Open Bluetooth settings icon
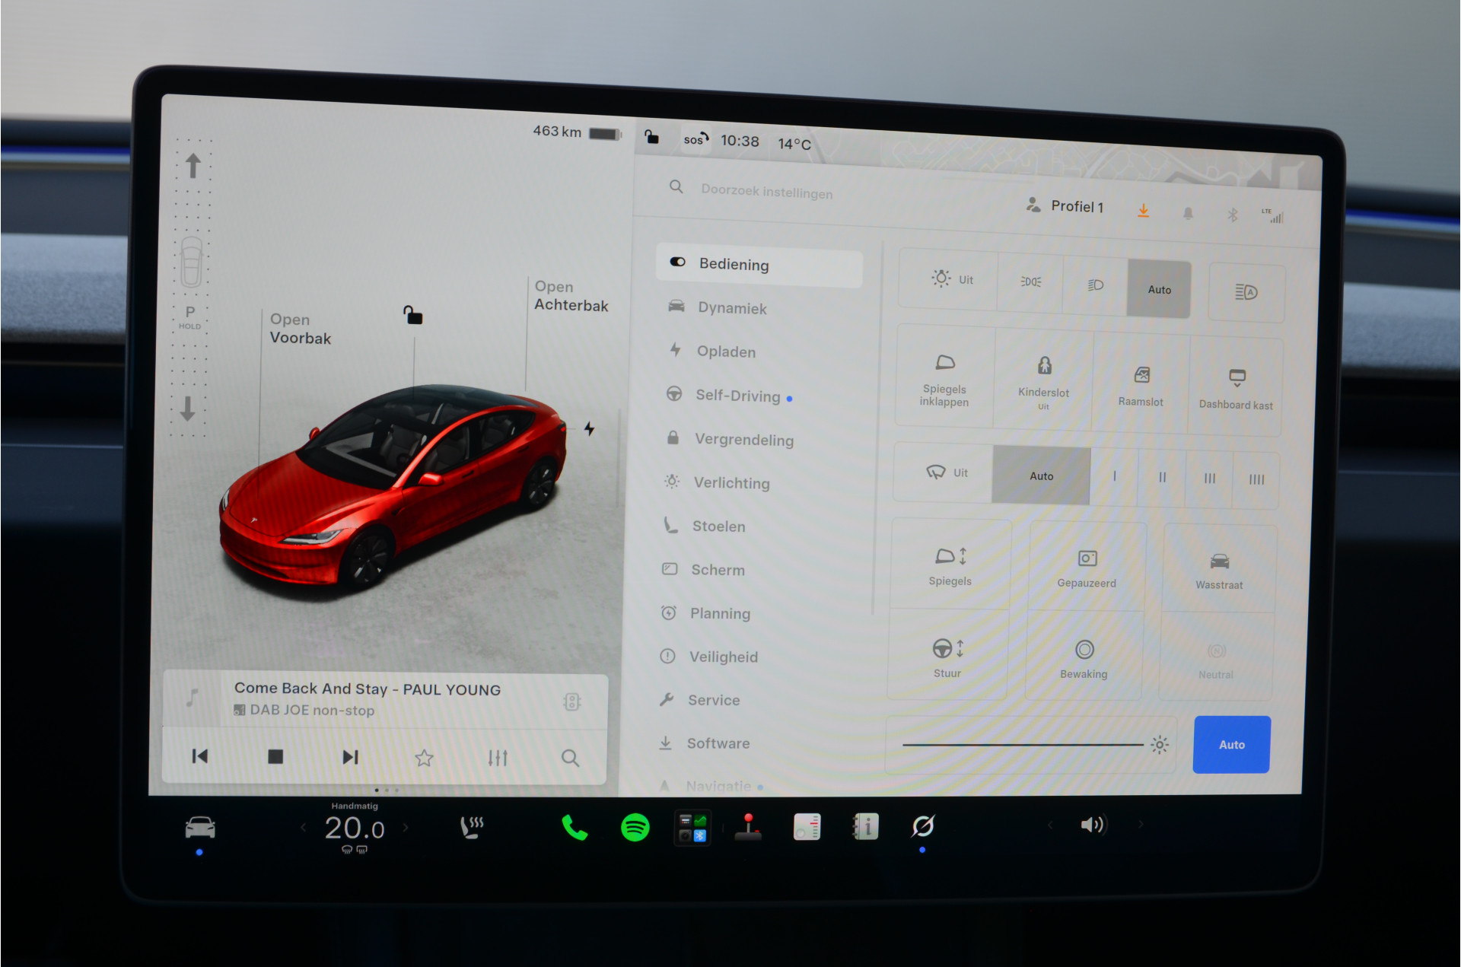This screenshot has height=967, width=1461. (1233, 215)
